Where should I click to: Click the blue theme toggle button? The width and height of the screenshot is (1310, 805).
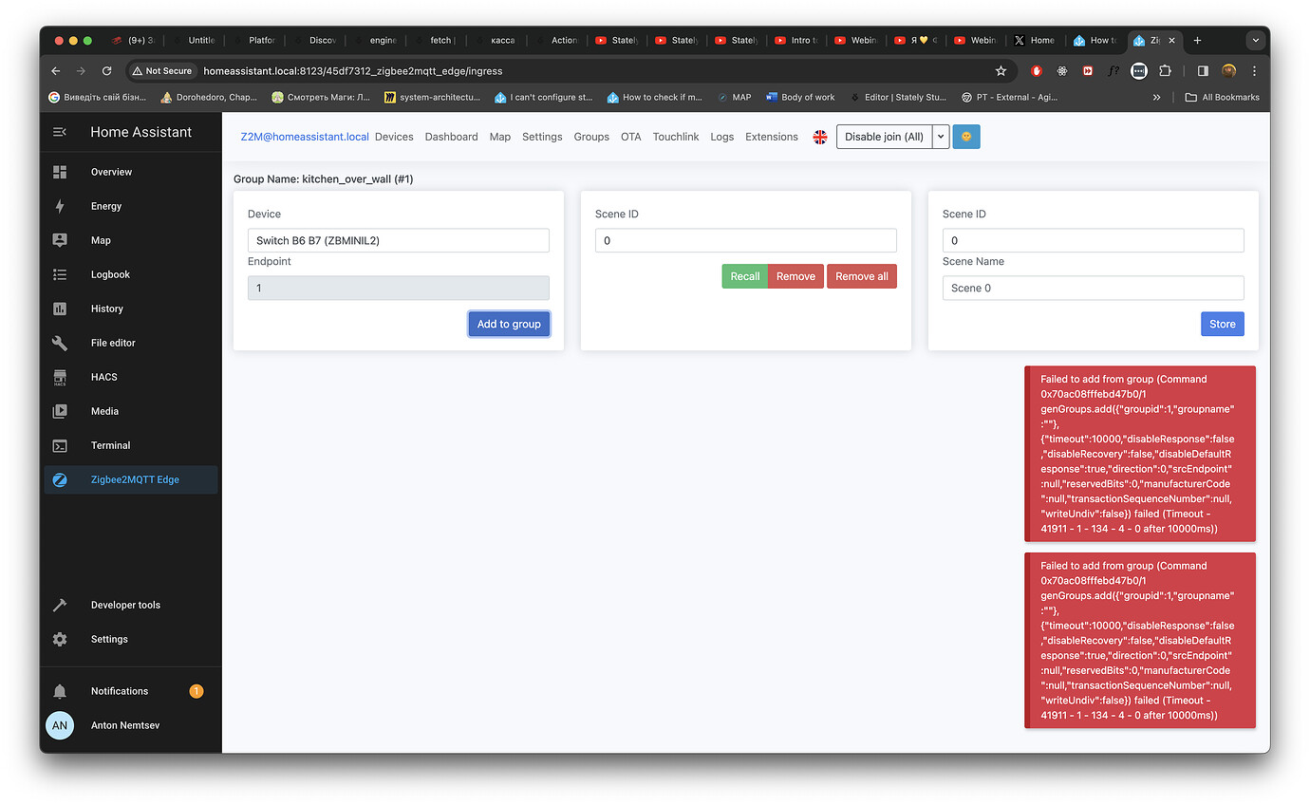pyautogui.click(x=966, y=137)
